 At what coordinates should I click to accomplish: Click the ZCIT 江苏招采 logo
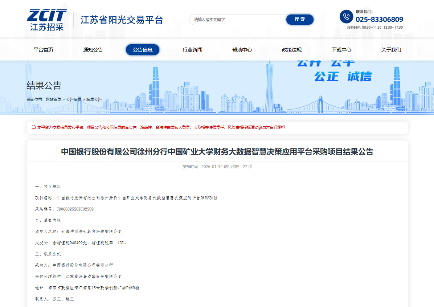pos(47,20)
